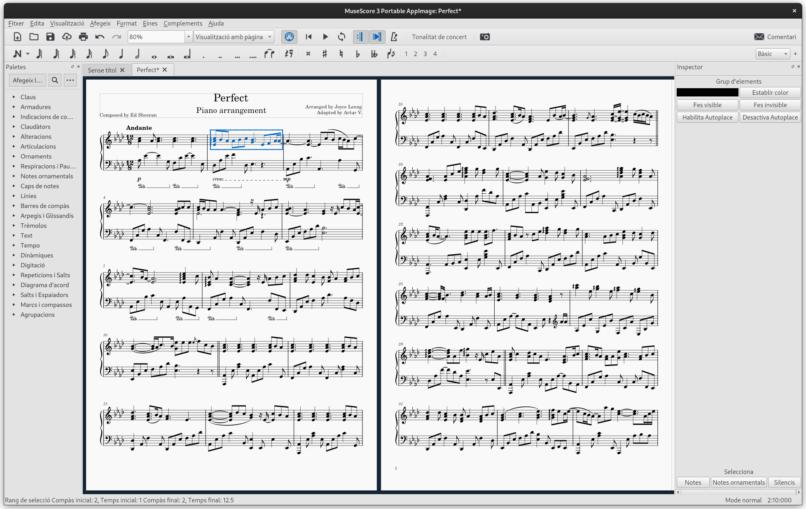Apply natural accidental
The image size is (806, 509).
click(341, 54)
